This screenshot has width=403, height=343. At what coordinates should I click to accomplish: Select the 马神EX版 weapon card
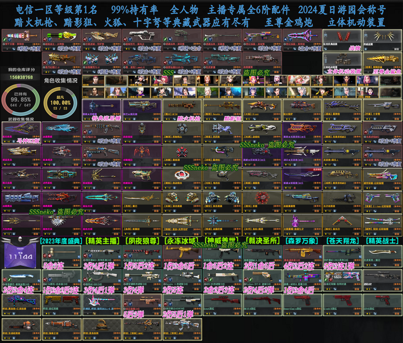tap(21, 133)
